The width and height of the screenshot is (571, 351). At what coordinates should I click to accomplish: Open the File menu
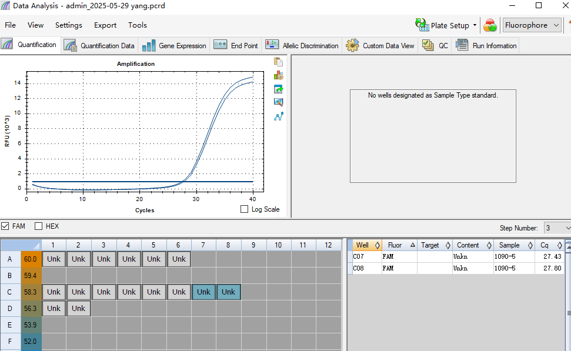tap(10, 25)
